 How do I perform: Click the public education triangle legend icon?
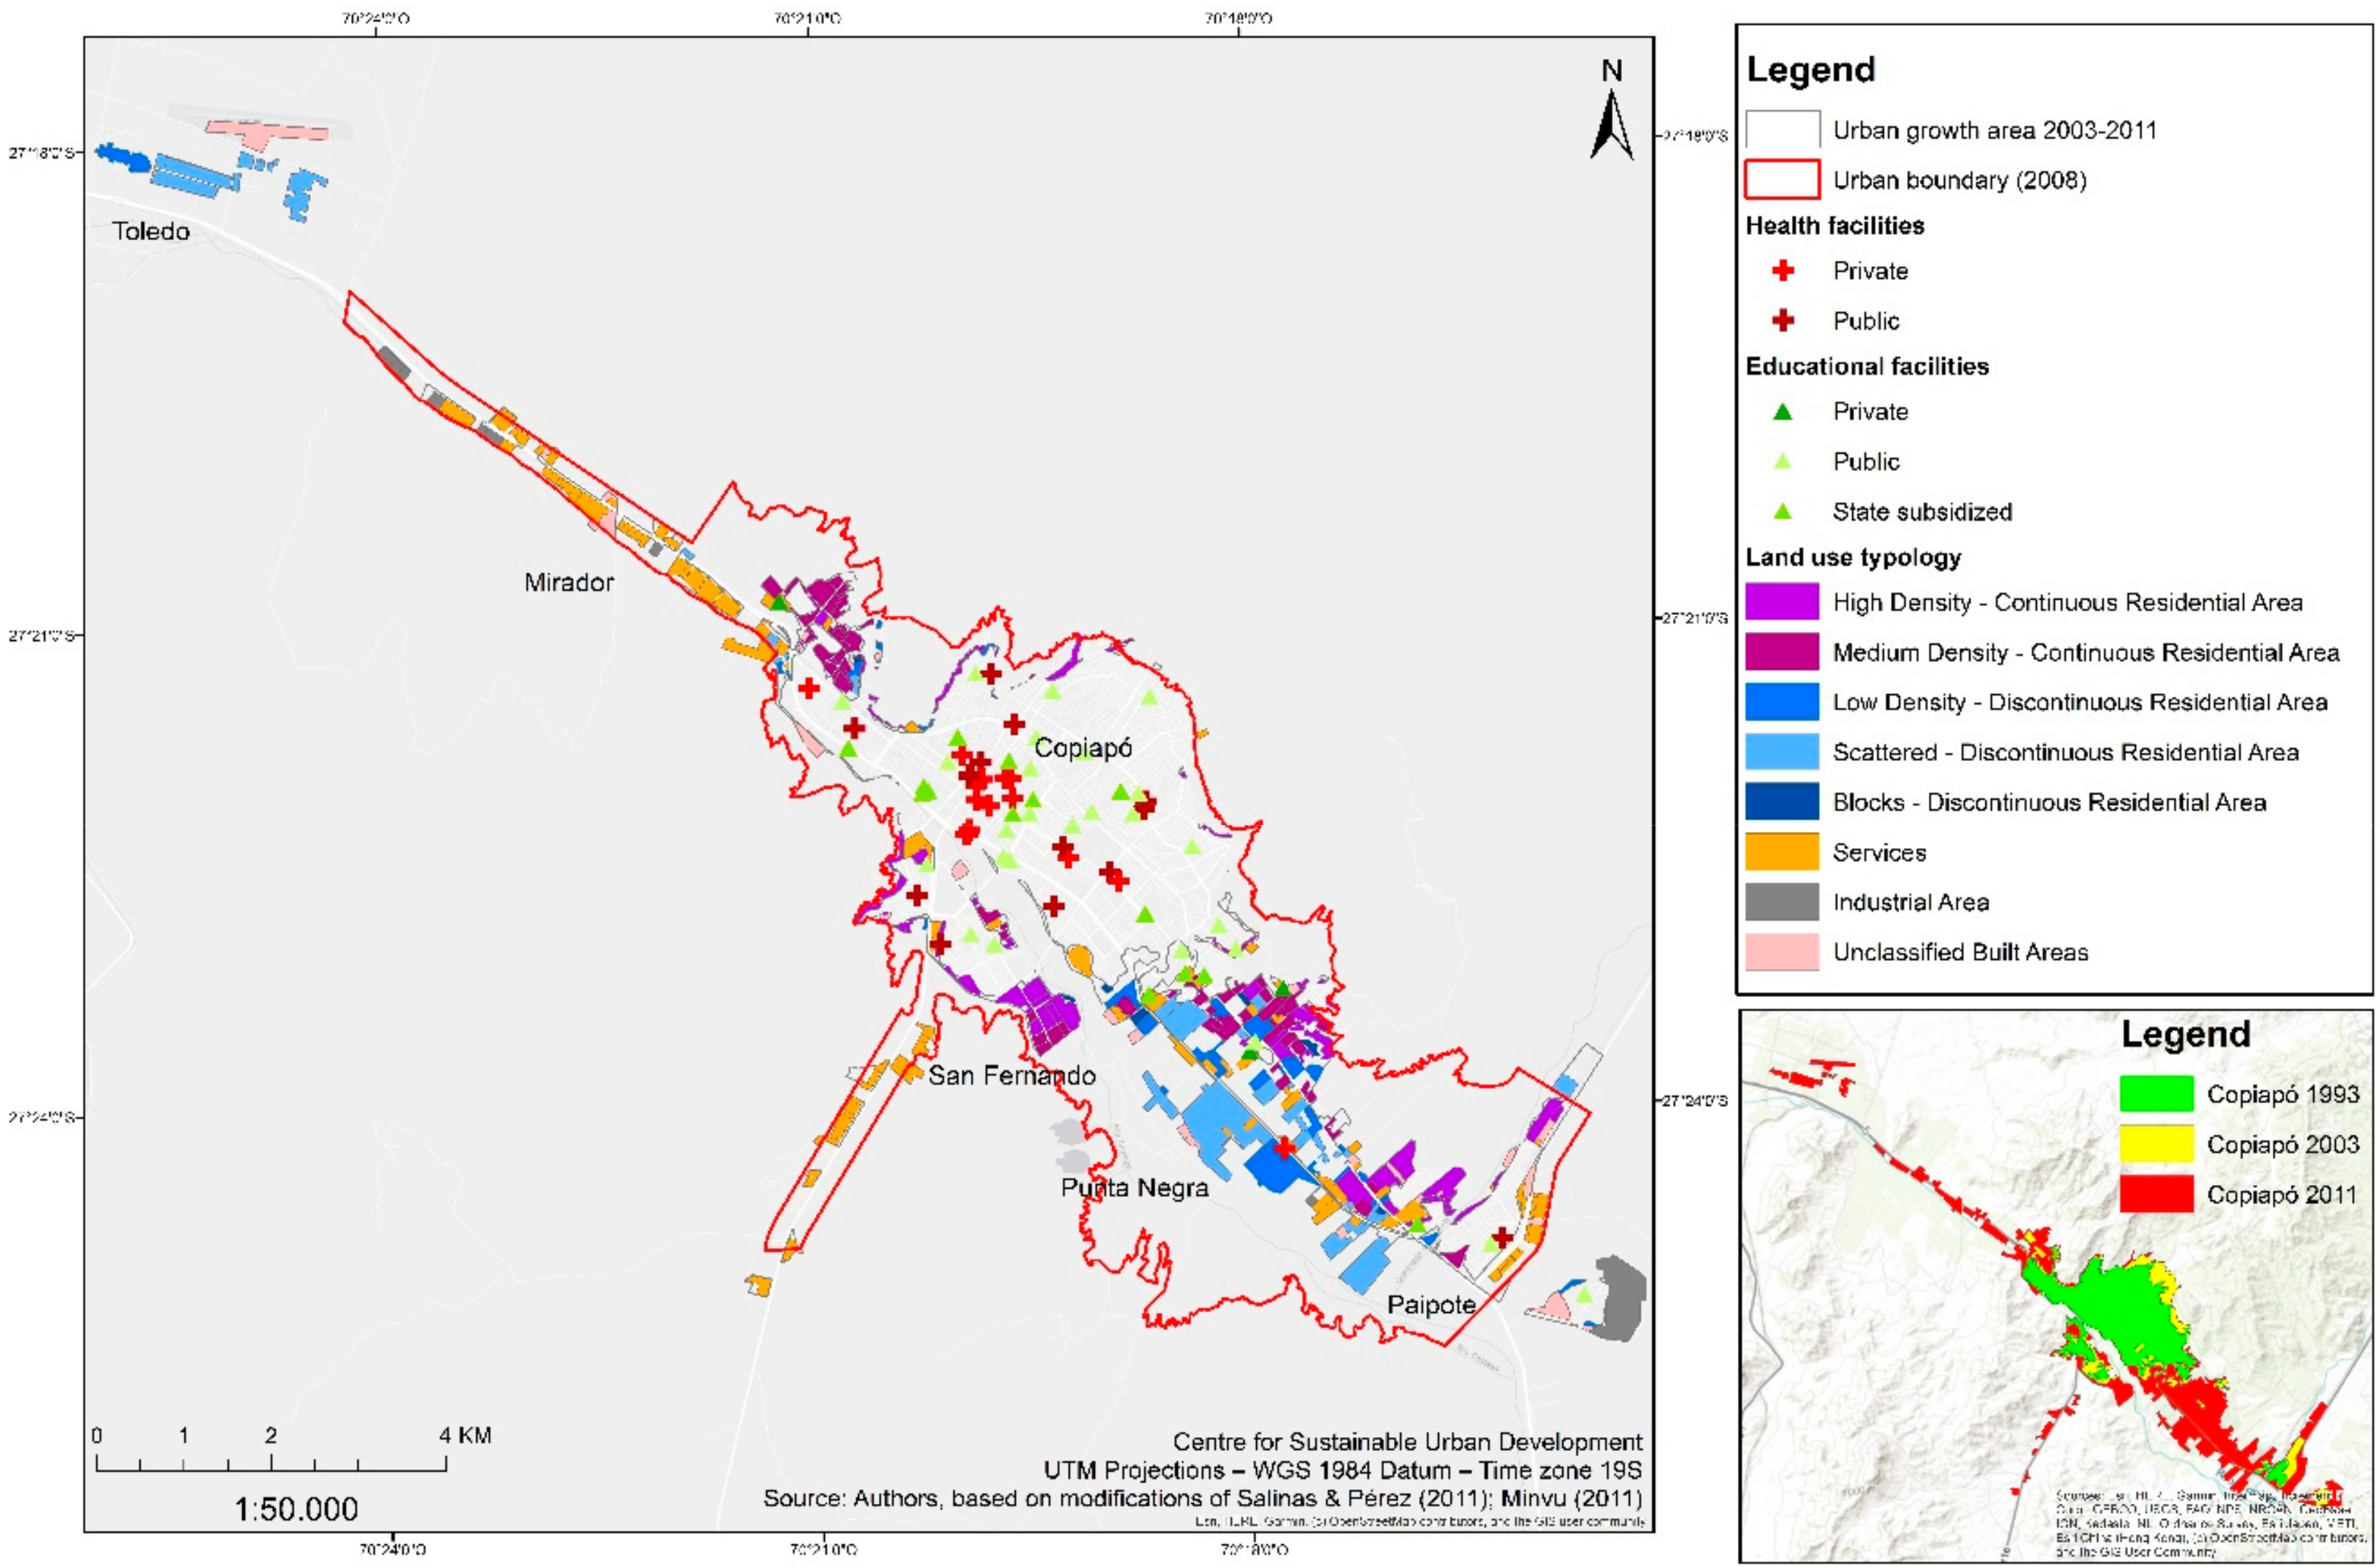(1783, 462)
